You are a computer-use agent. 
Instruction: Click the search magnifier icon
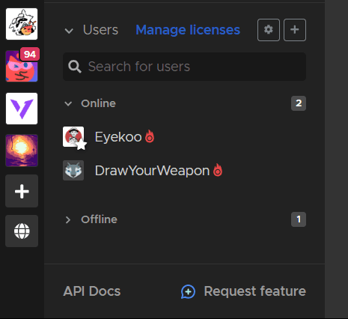pyautogui.click(x=75, y=67)
